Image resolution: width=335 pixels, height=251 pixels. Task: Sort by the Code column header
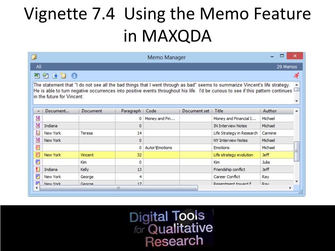[x=161, y=111]
